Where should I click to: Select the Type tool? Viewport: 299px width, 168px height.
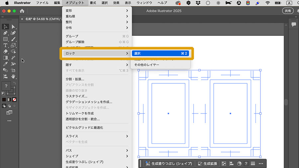[x=5, y=45]
